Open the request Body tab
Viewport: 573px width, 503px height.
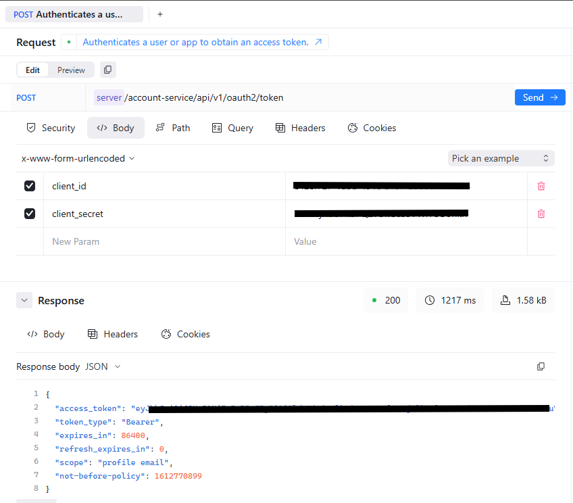[x=116, y=128]
